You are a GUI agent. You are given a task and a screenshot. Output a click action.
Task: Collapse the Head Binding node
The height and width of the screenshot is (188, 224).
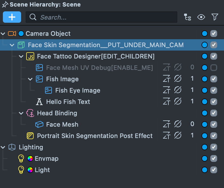21,113
